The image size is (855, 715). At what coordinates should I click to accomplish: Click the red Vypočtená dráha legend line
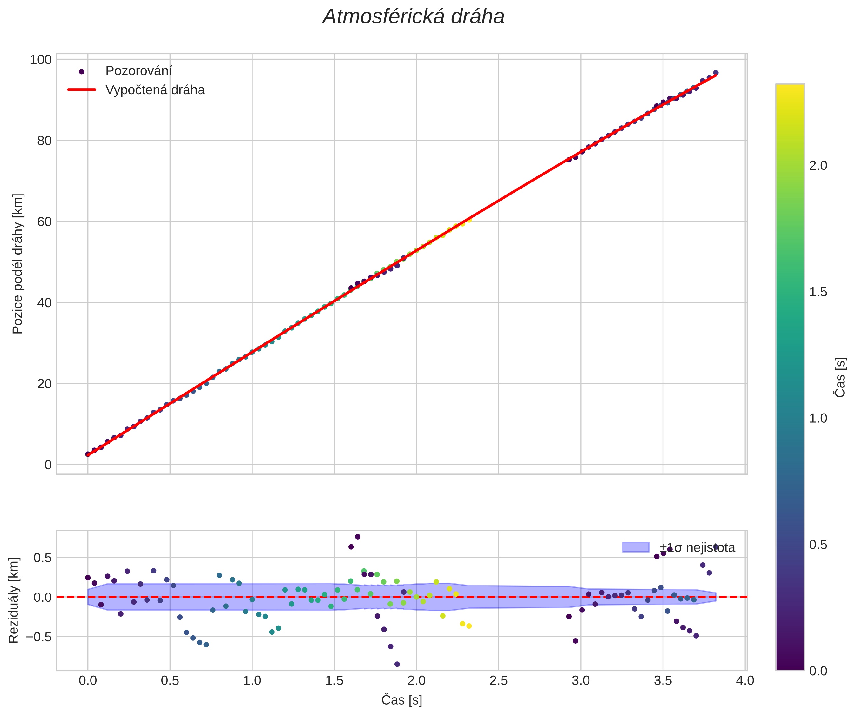(x=81, y=89)
